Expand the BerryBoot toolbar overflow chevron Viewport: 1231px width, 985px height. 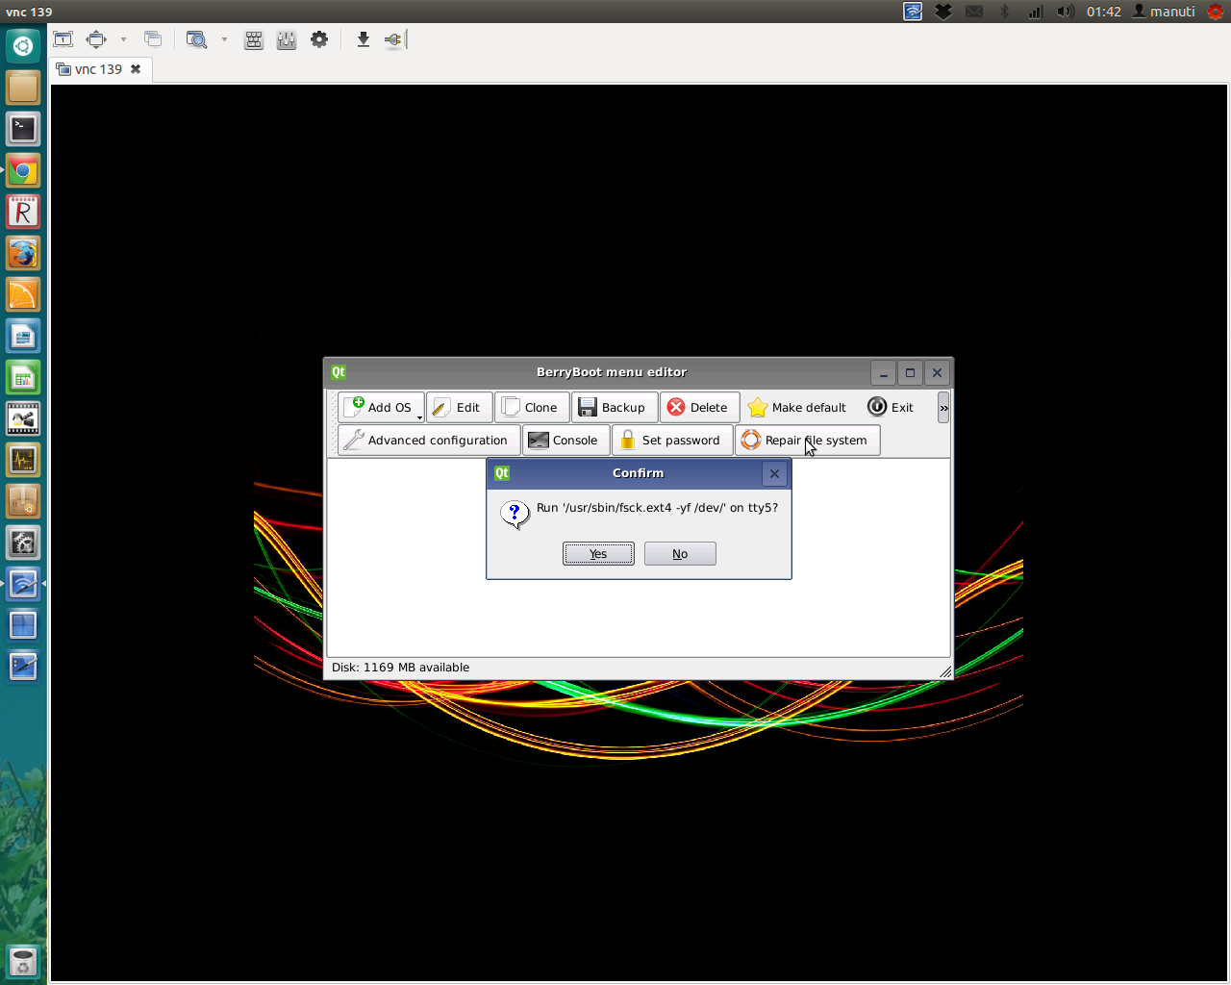943,409
